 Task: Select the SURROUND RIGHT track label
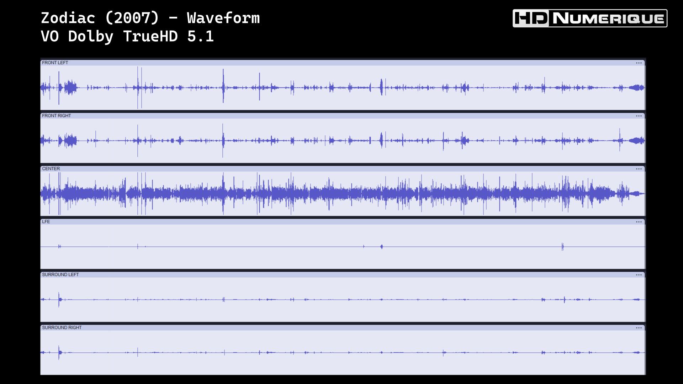[x=62, y=327]
